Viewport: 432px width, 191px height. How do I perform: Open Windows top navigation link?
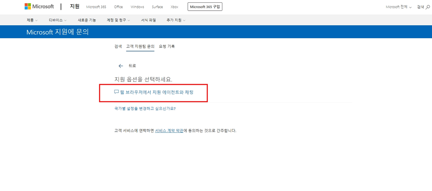click(x=137, y=7)
